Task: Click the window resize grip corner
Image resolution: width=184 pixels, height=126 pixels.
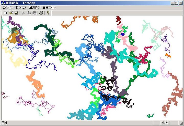Action: coord(181,123)
